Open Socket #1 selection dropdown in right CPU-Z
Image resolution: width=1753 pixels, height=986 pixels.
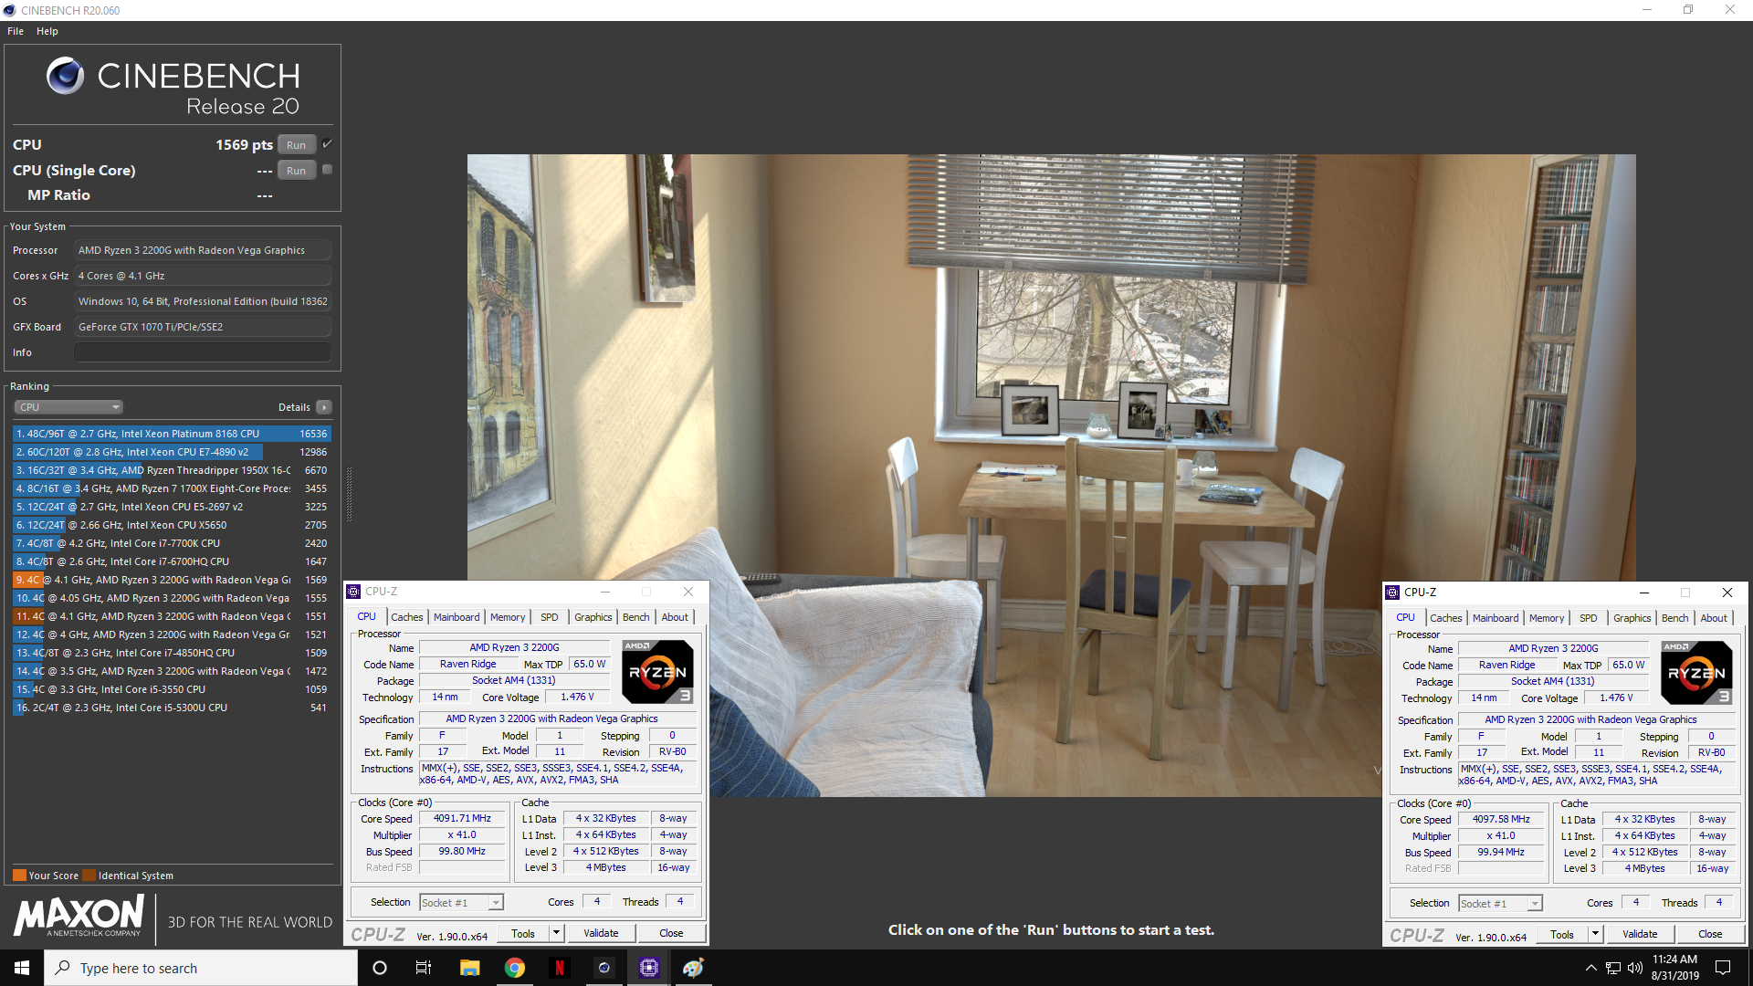point(1500,904)
